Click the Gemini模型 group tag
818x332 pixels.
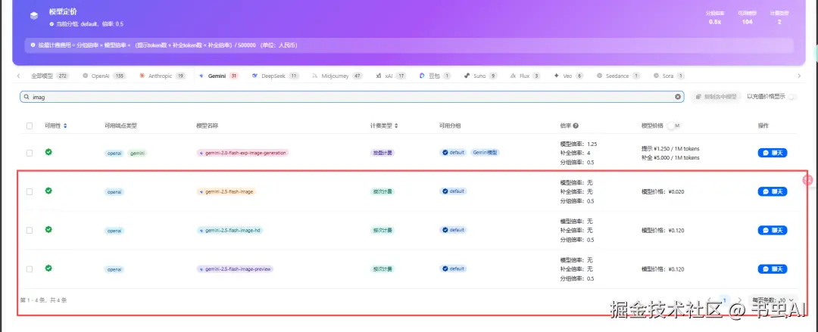pos(485,153)
